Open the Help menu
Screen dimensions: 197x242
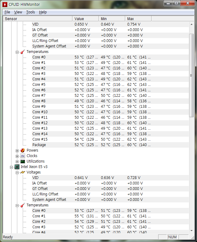point(43,12)
